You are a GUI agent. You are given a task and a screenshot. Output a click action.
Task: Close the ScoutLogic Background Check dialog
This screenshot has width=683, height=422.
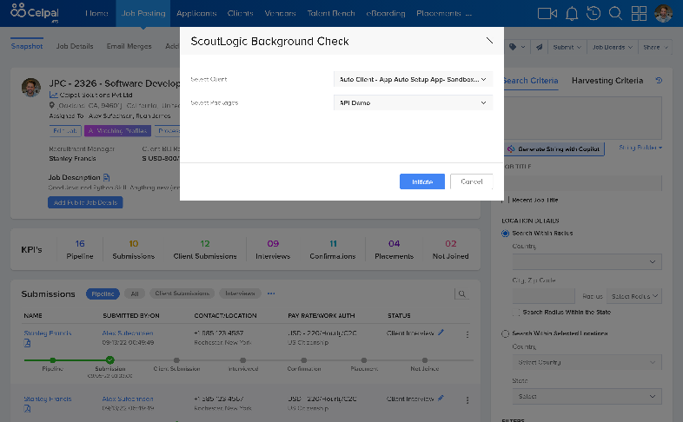click(x=489, y=41)
